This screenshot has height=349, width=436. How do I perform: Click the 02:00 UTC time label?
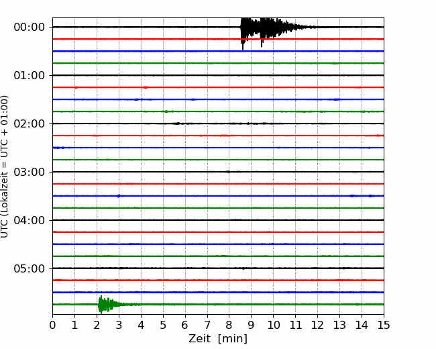[x=30, y=124]
